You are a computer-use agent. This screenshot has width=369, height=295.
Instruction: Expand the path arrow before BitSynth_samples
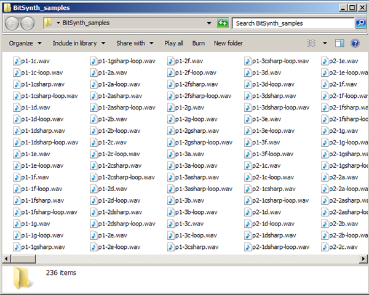[x=58, y=23]
